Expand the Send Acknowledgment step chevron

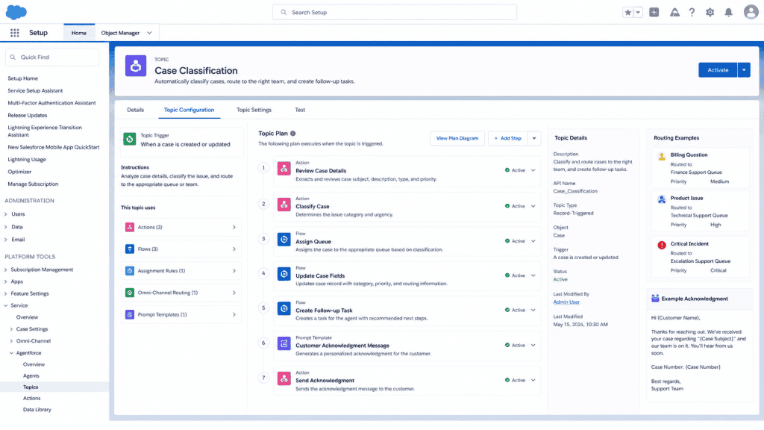point(533,380)
